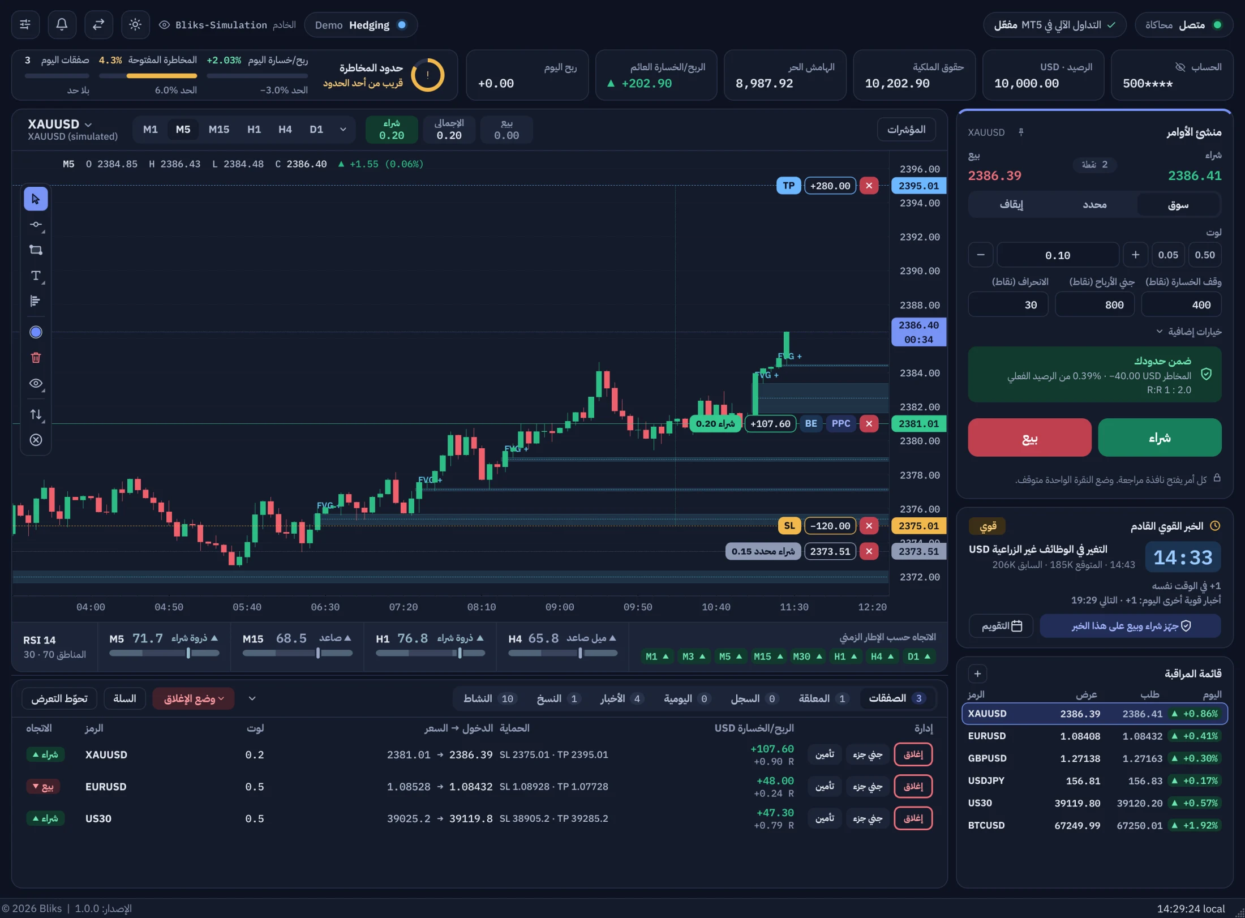This screenshot has height=918, width=1245.
Task: Select the text annotation tool
Action: pos(36,276)
